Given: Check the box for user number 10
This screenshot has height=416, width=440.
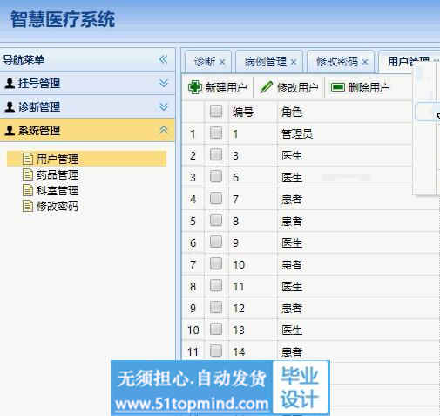Looking at the screenshot, I should coord(216,264).
